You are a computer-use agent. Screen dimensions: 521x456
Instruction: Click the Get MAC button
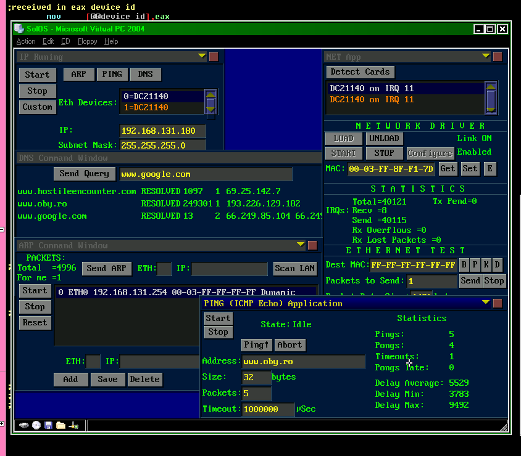pyautogui.click(x=448, y=168)
